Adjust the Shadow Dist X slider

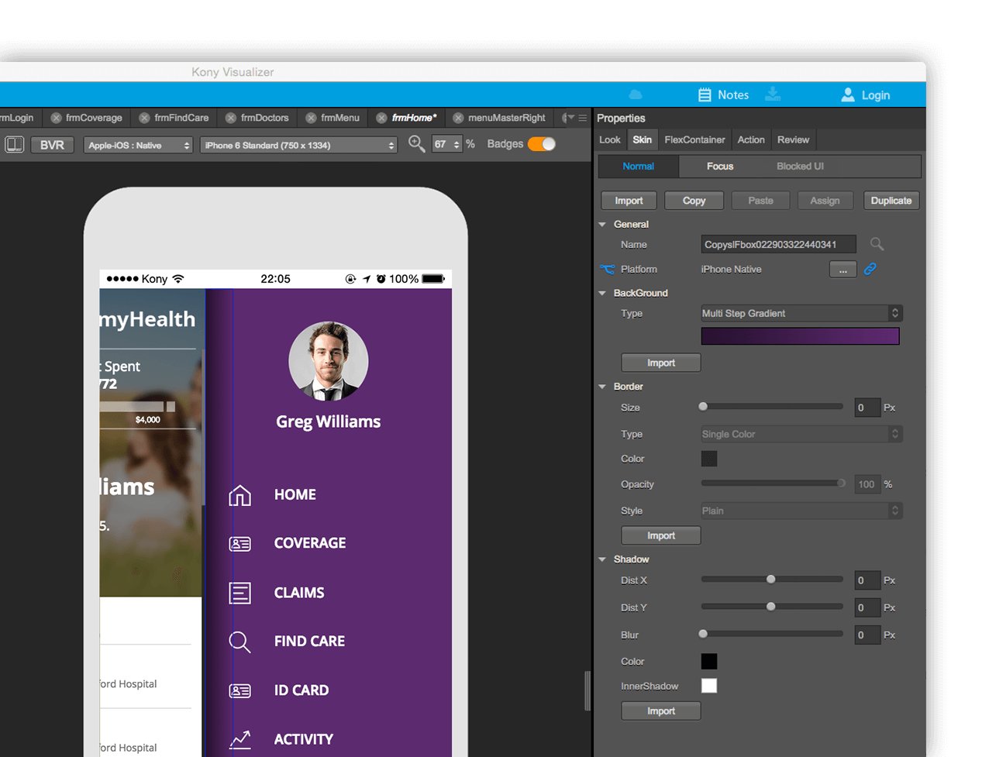click(770, 579)
